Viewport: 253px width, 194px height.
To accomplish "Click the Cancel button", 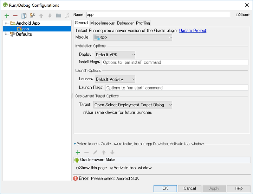I will coord(190,188).
